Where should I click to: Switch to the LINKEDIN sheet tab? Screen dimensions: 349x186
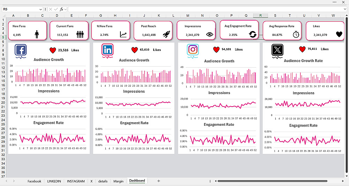tap(54, 181)
